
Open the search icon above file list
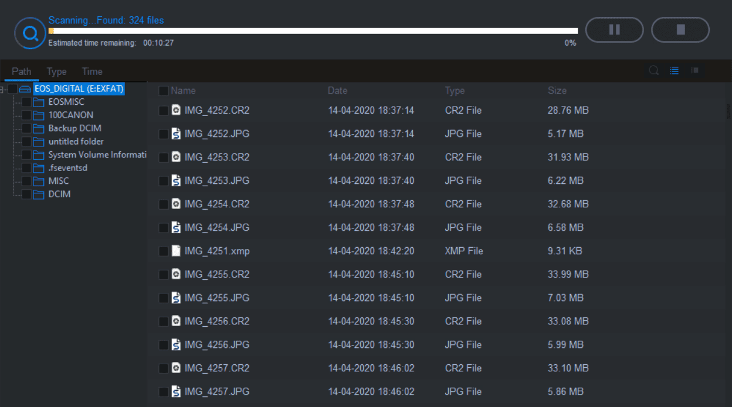(653, 71)
